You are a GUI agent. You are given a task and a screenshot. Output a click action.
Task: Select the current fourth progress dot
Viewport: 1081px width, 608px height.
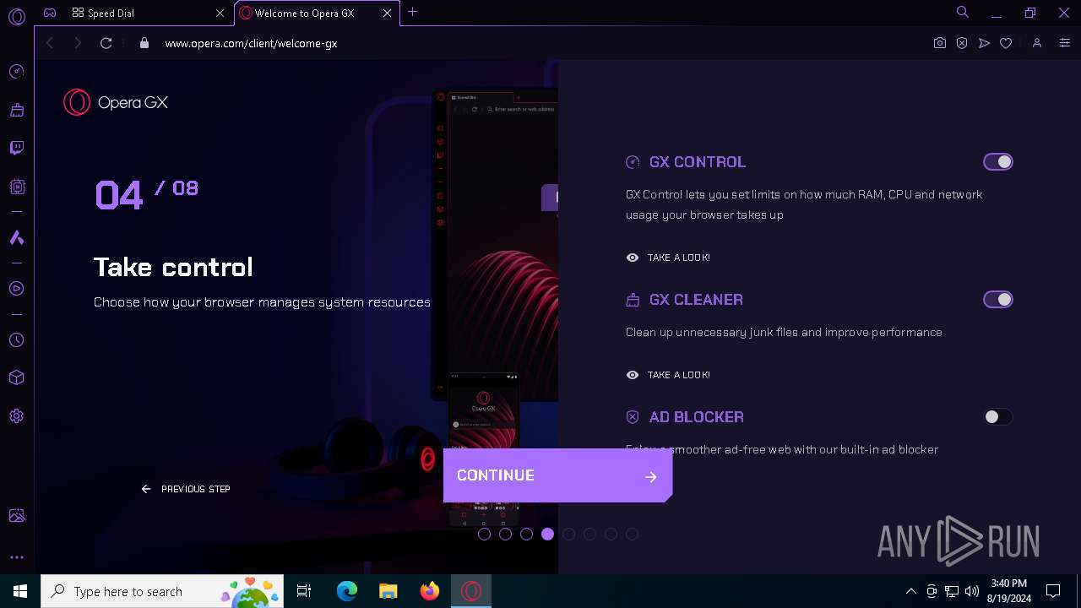coord(547,534)
